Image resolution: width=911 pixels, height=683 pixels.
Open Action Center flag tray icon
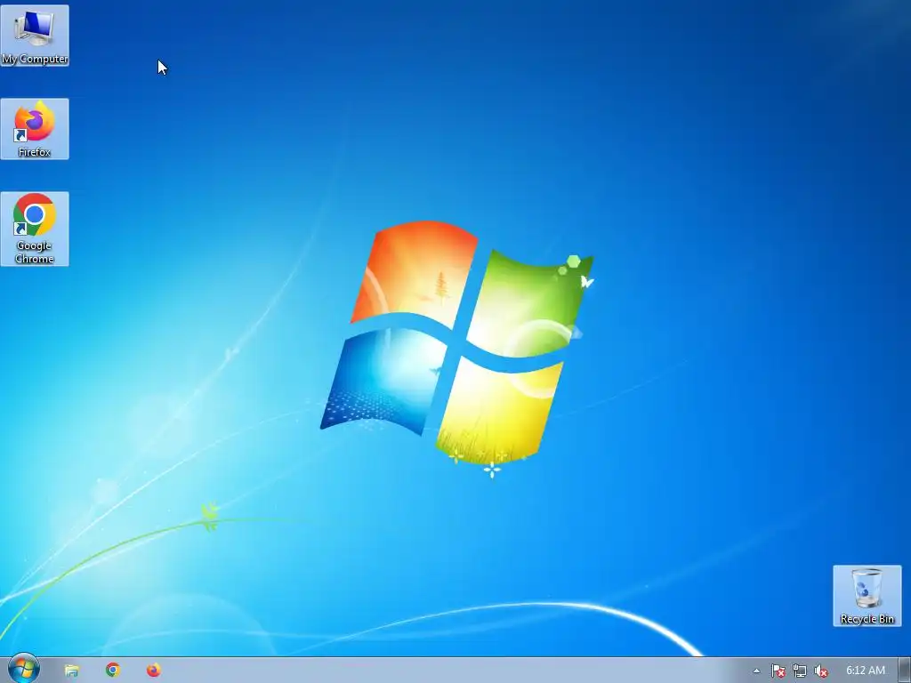click(778, 671)
